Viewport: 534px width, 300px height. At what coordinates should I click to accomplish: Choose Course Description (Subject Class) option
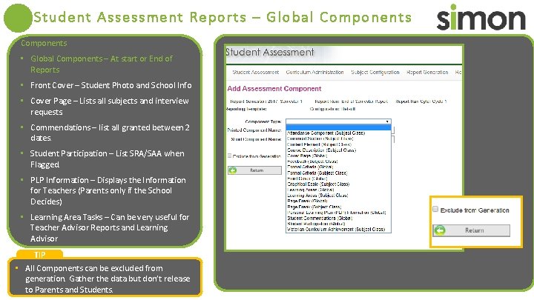pyautogui.click(x=321, y=150)
